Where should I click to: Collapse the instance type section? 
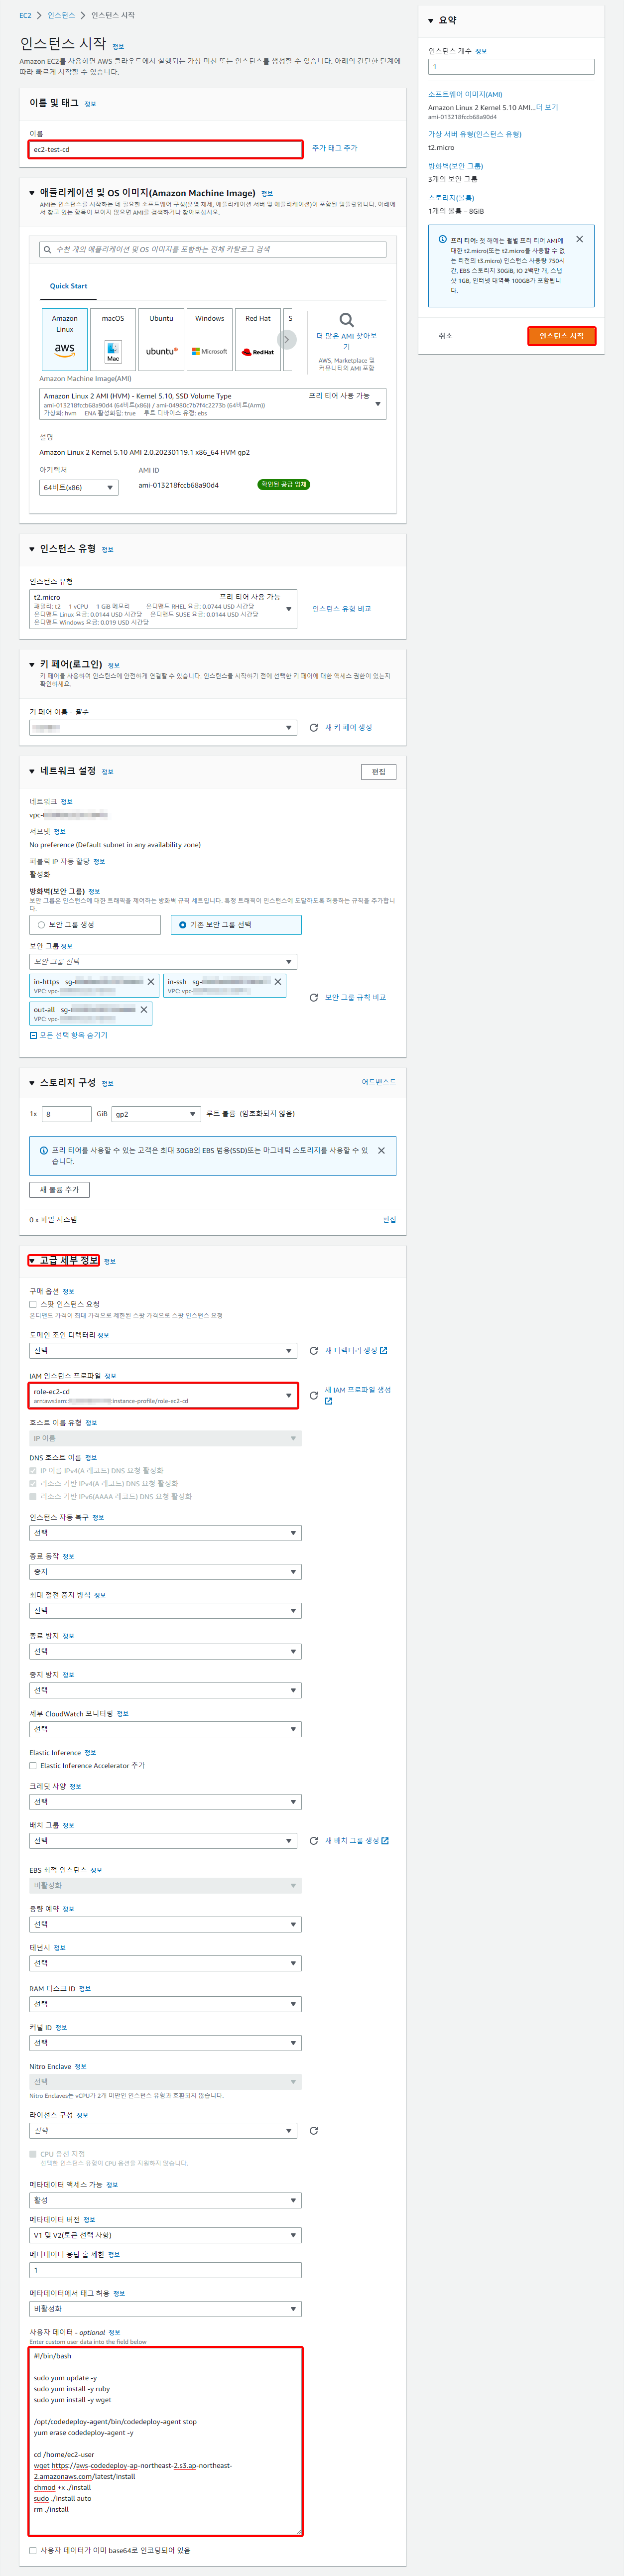32,549
